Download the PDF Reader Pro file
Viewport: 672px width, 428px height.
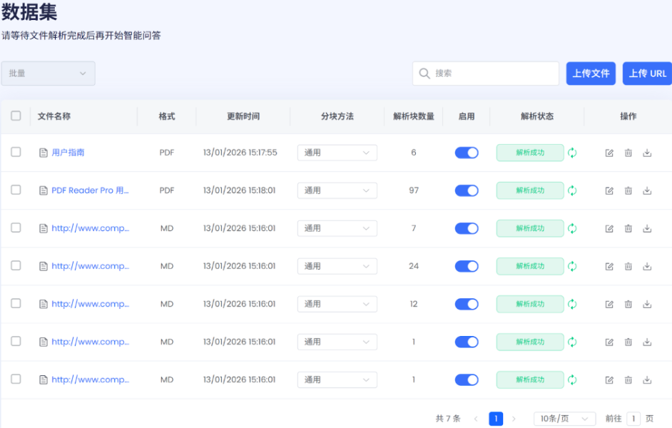point(647,190)
